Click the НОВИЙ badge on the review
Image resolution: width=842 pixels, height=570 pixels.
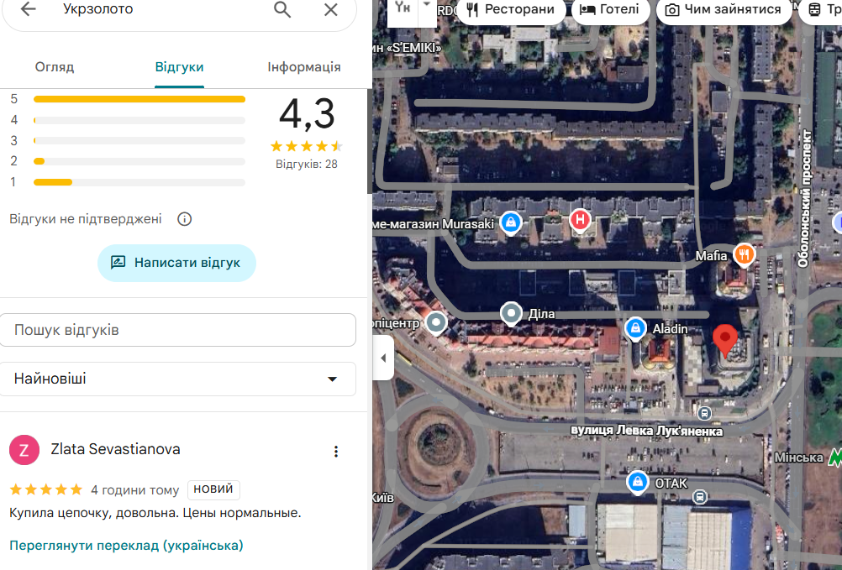[213, 489]
